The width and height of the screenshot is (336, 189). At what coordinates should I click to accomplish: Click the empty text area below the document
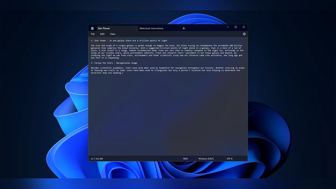(x=168, y=115)
